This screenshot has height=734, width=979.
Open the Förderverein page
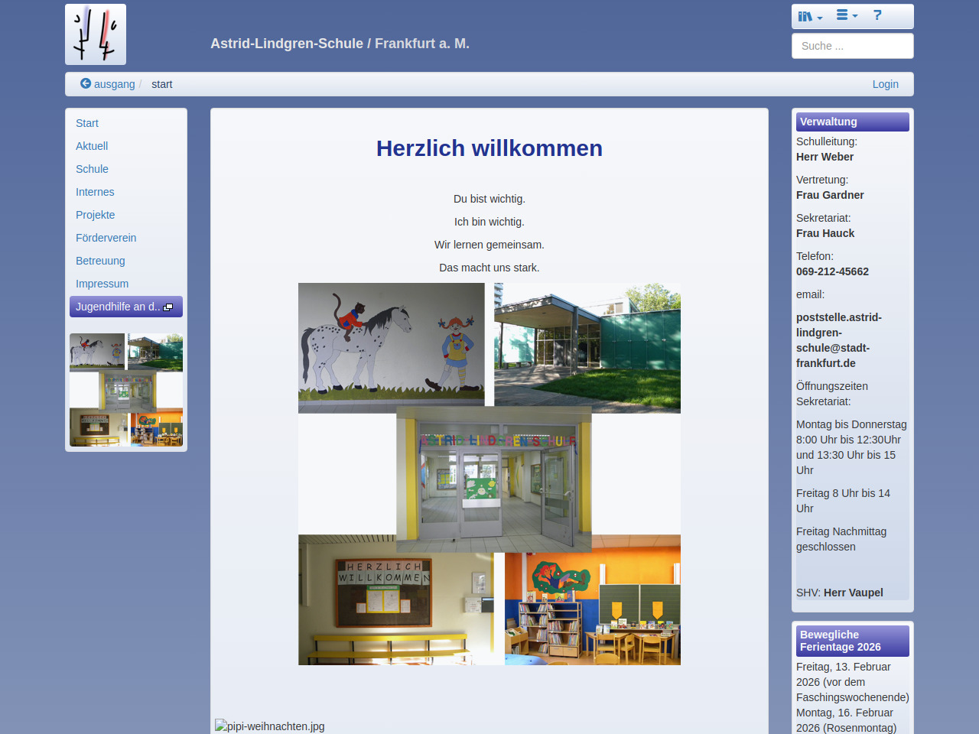point(106,238)
